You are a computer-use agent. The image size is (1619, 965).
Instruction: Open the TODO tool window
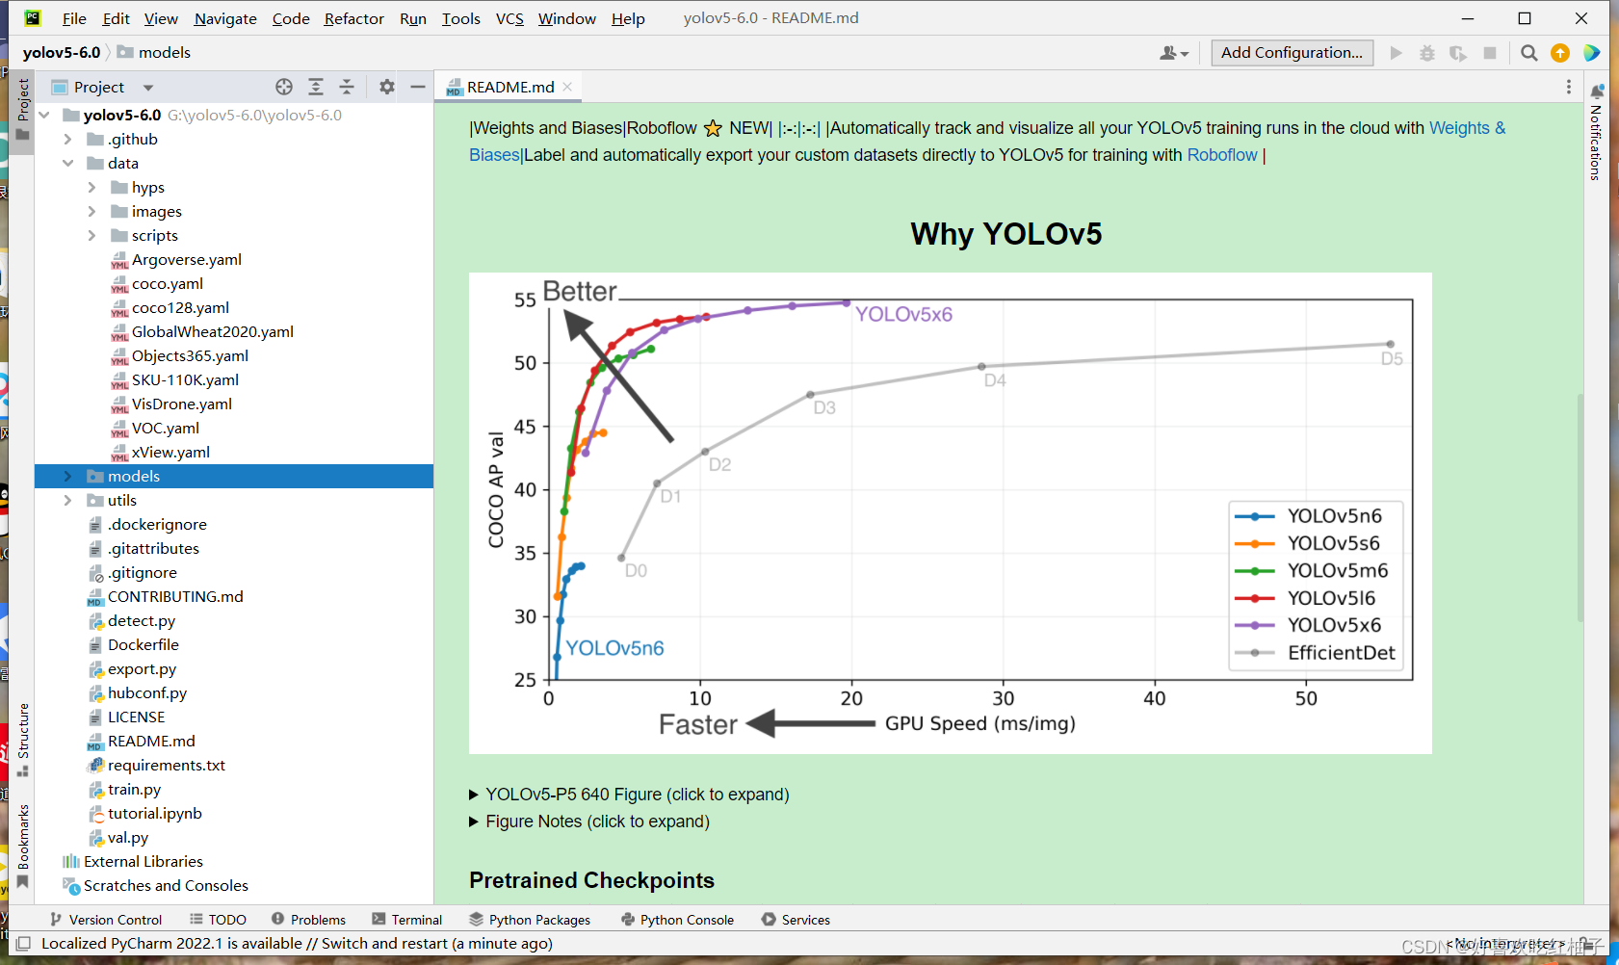coord(218,920)
